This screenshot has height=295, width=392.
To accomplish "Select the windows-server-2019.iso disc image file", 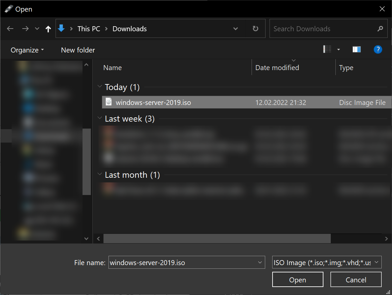I will click(x=153, y=103).
